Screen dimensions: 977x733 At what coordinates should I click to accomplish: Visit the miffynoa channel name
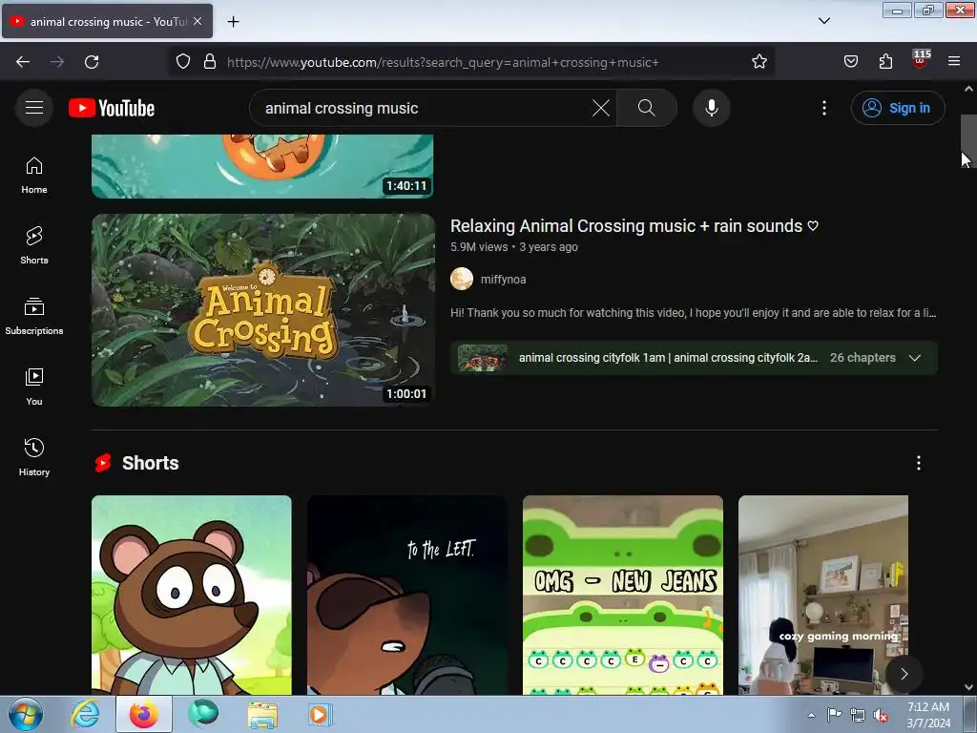[x=503, y=280]
